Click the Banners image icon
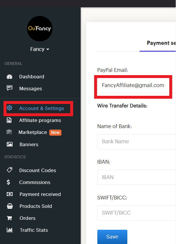 9,144
